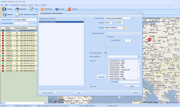Select the cyan status square at 22:28:37 row
This screenshot has height=107, width=180.
3,56
